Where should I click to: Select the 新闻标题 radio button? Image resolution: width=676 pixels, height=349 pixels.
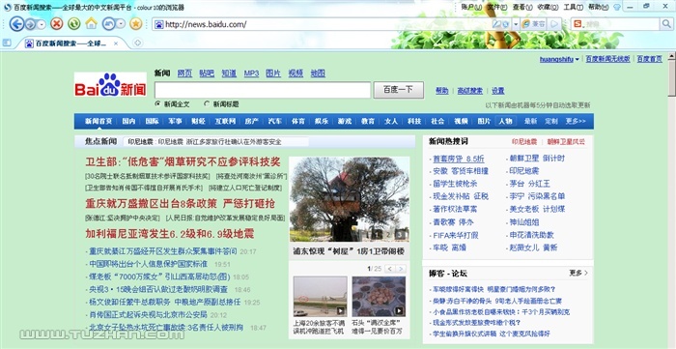pyautogui.click(x=207, y=104)
